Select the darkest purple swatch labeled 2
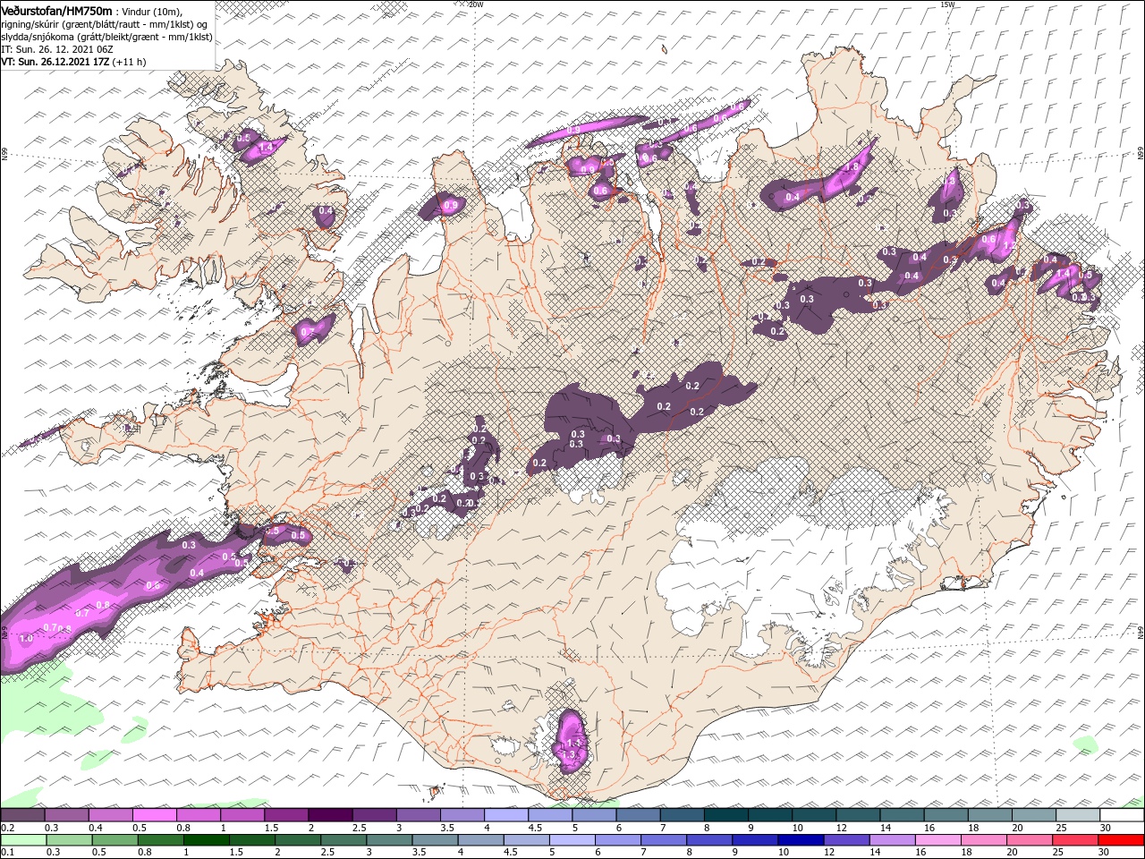This screenshot has width=1145, height=859. (x=329, y=815)
